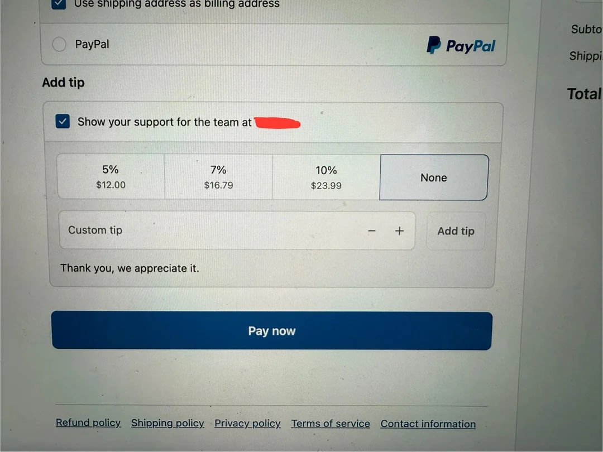Viewport: 603px width, 452px height.
Task: Increase custom tip with plus icon
Action: 399,230
